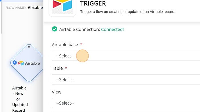Open the Table select dropdown
200x112 pixels.
126,79
